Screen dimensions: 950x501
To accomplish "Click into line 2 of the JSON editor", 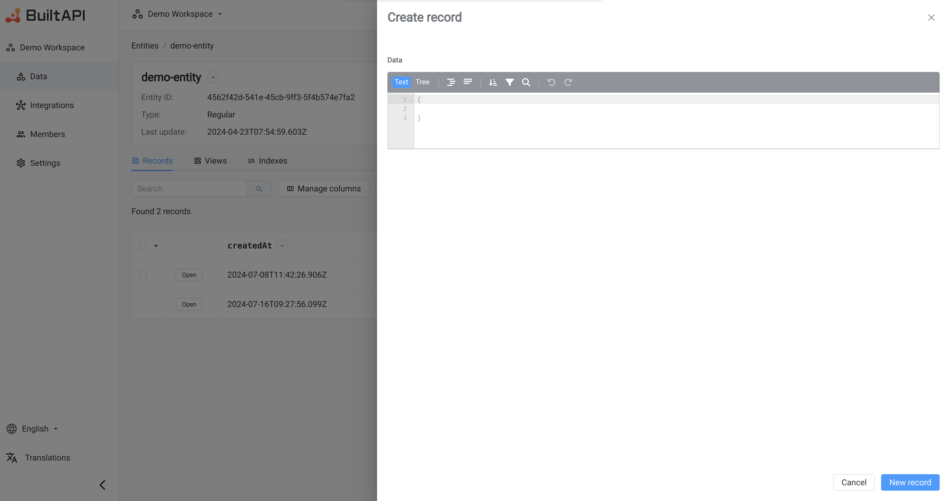I will point(676,109).
